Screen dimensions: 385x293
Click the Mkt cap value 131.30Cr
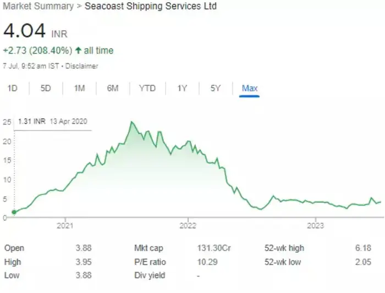[x=213, y=248]
